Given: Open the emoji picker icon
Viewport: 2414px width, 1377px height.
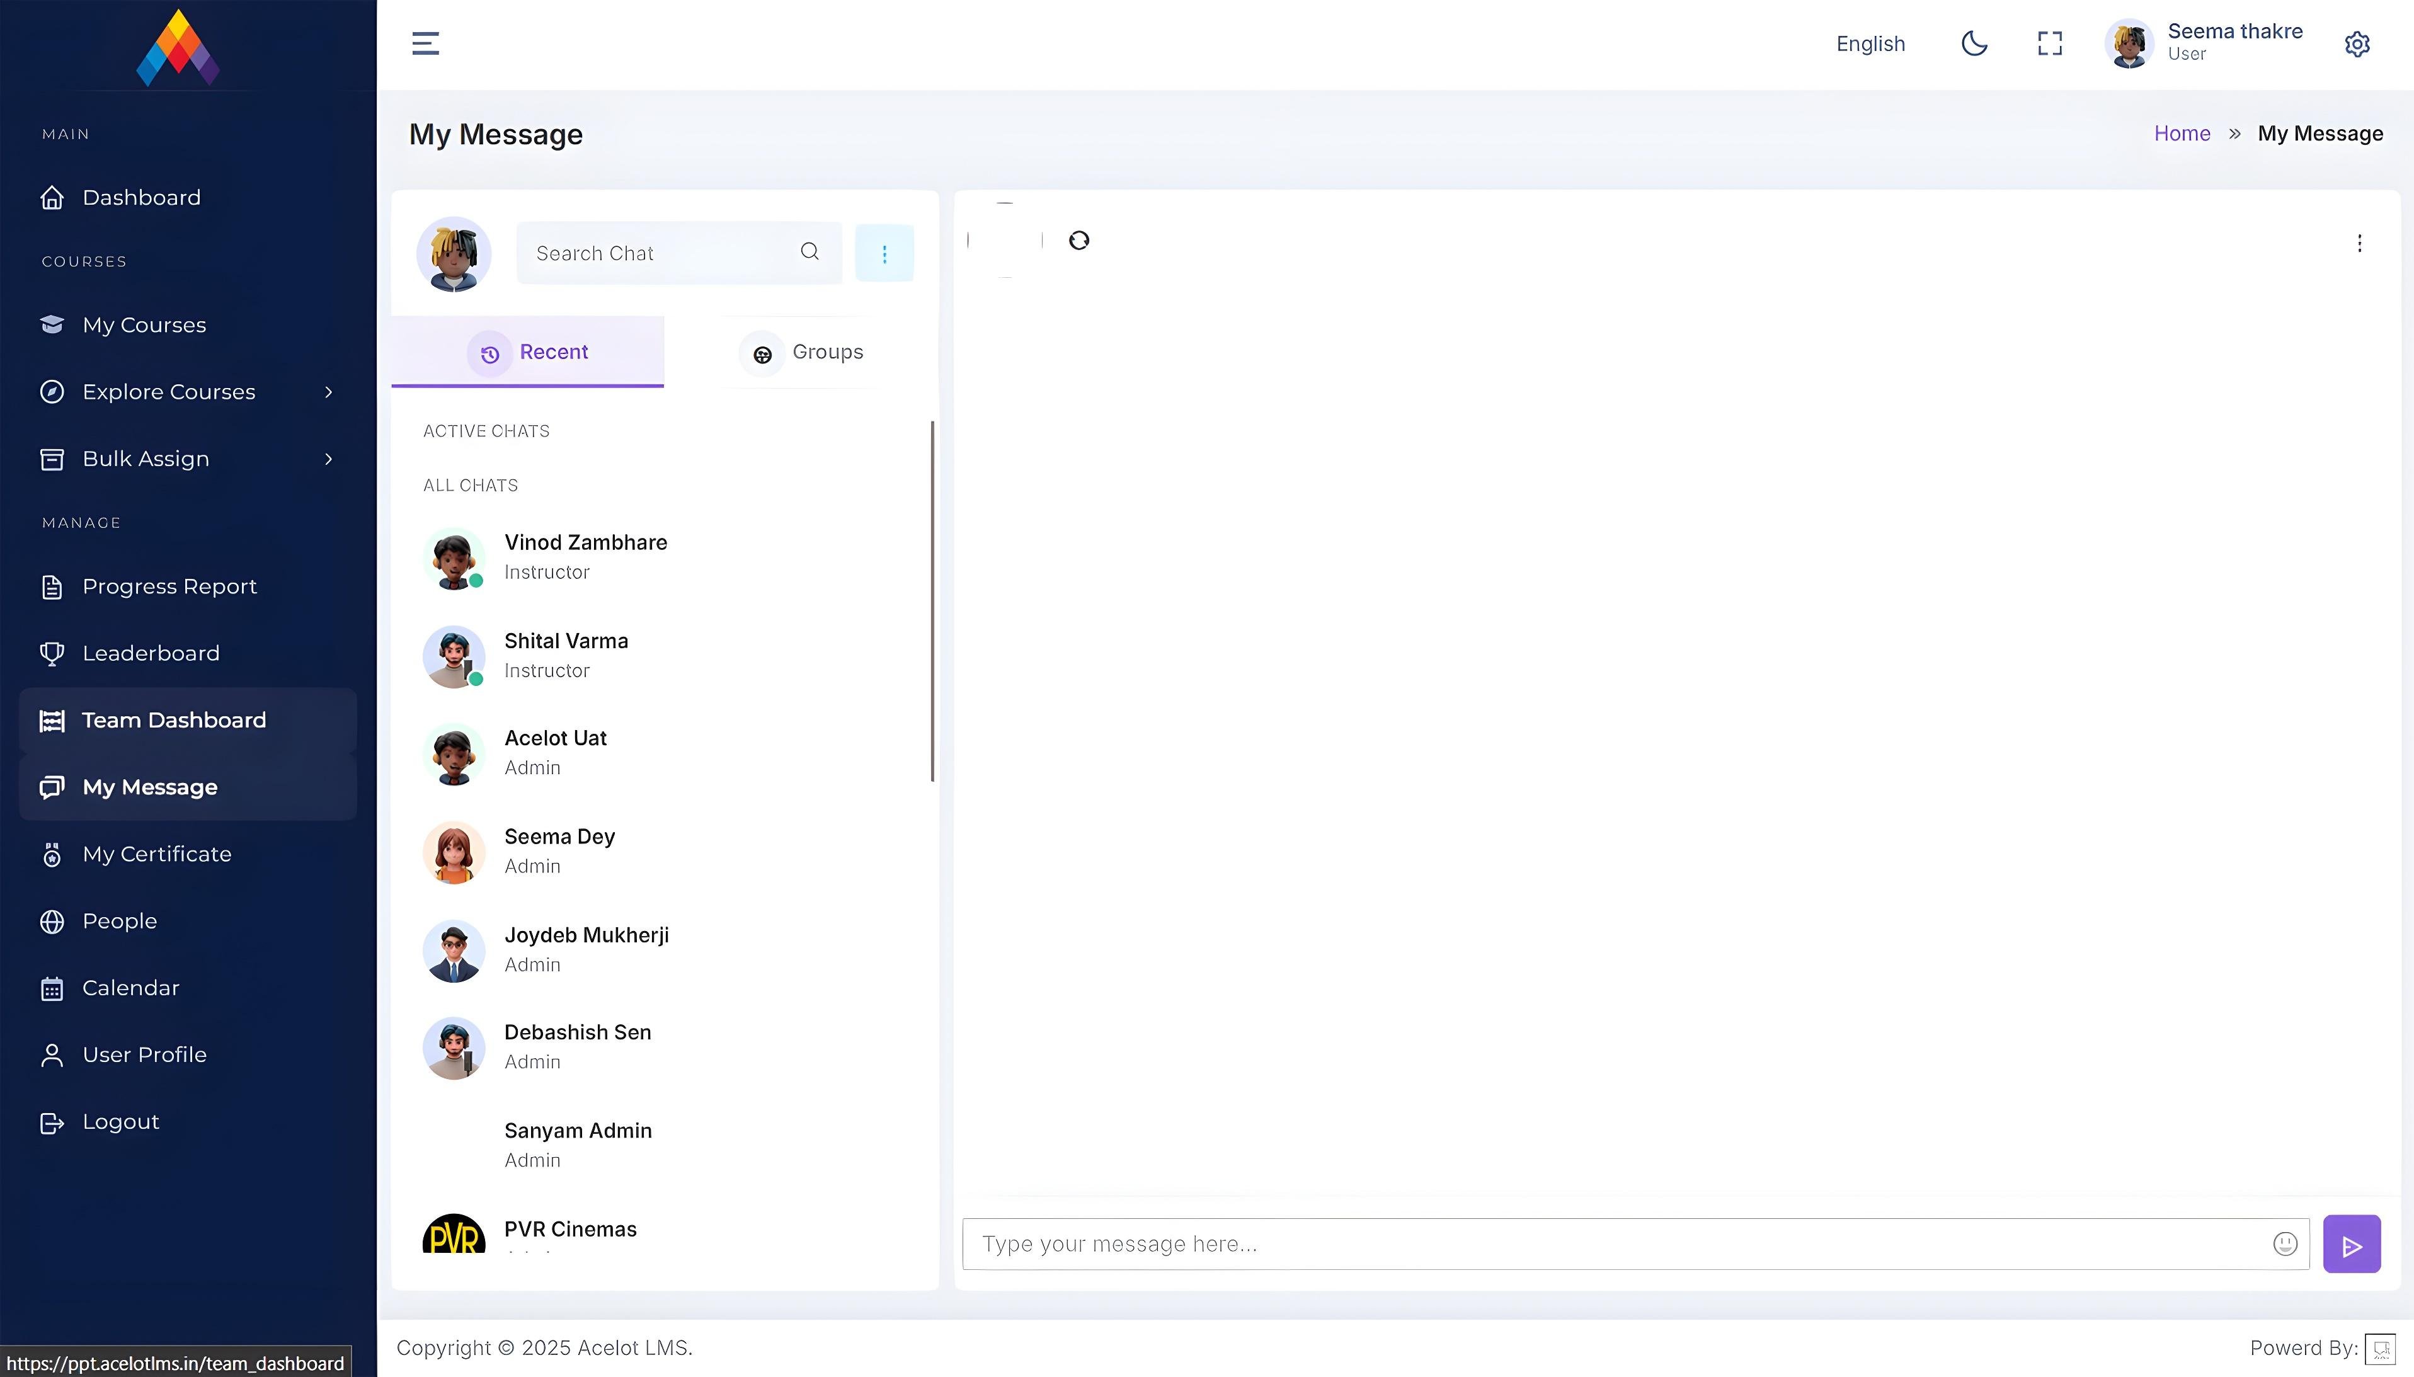Looking at the screenshot, I should [x=2284, y=1243].
